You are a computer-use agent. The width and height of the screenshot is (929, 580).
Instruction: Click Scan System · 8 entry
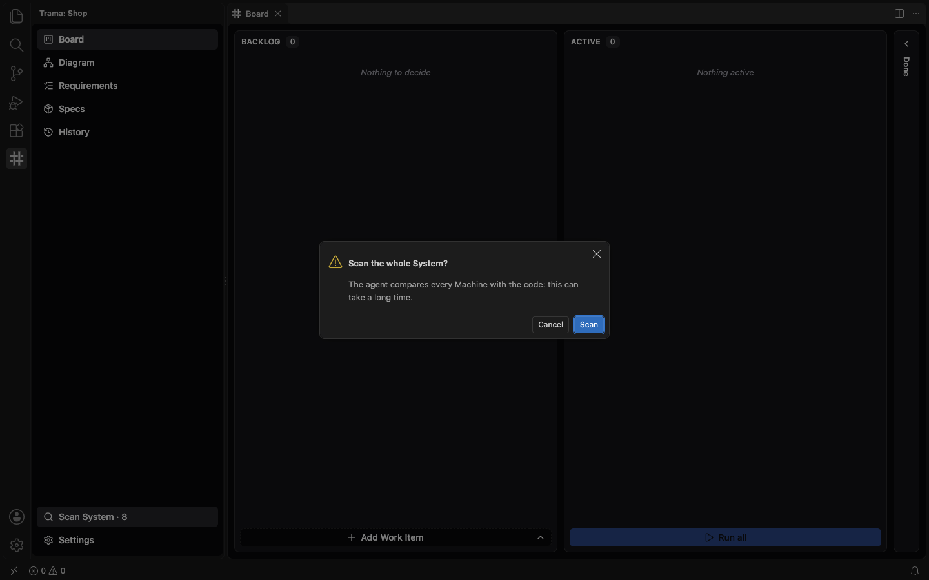[127, 517]
